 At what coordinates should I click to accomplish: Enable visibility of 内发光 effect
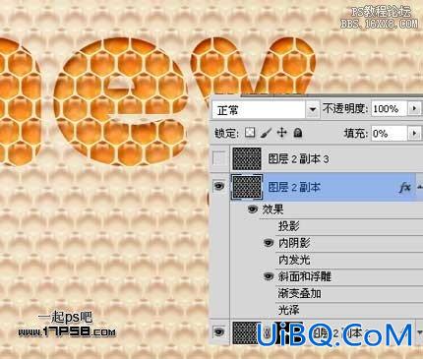[x=269, y=260]
